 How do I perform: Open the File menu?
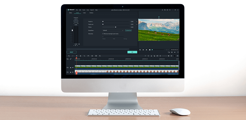(77, 10)
